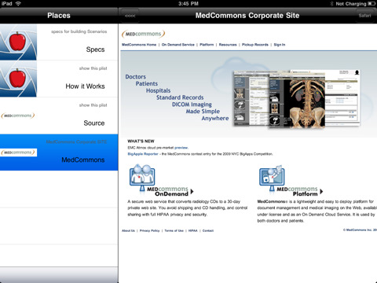This screenshot has height=283, width=377.
Task: Click the MedCommons logo atop the web page
Action: [143, 34]
